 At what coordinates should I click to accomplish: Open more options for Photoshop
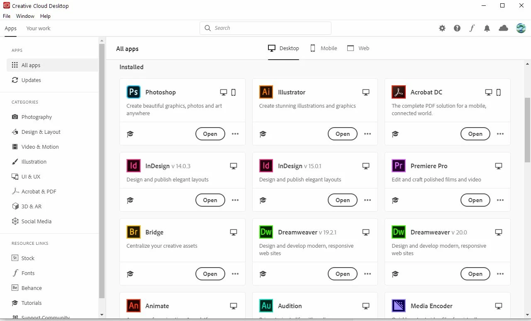[x=235, y=134]
